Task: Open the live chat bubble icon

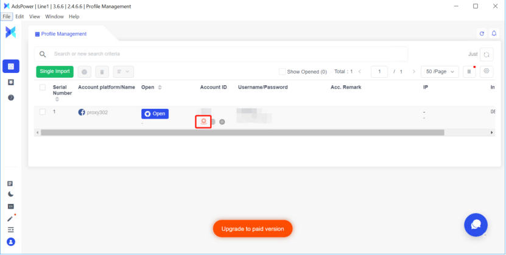Action: coord(476,225)
